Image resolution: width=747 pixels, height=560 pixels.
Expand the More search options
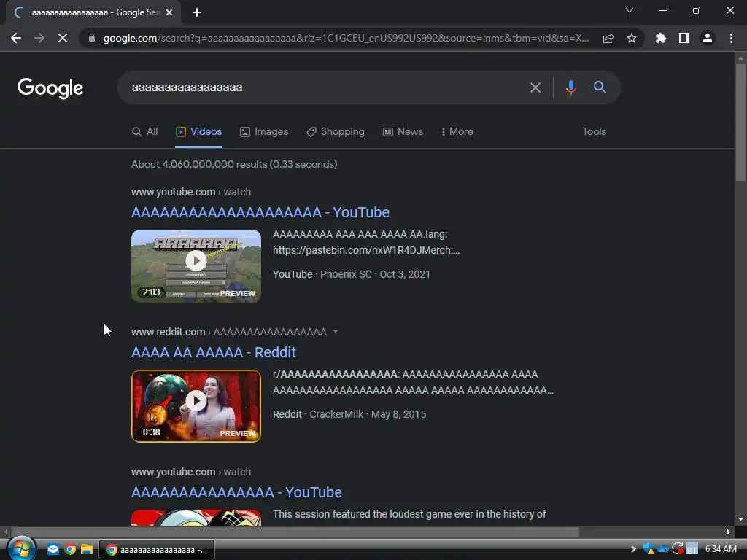pyautogui.click(x=457, y=132)
